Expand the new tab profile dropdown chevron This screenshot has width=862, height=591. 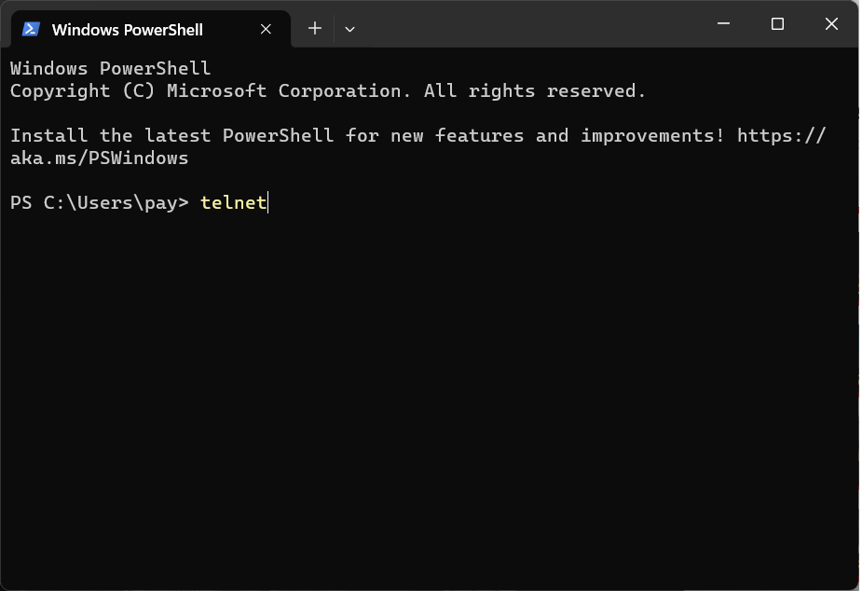click(349, 29)
